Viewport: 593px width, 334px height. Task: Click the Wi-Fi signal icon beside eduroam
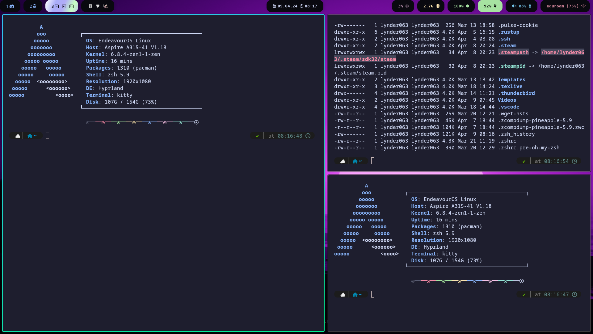[583, 6]
